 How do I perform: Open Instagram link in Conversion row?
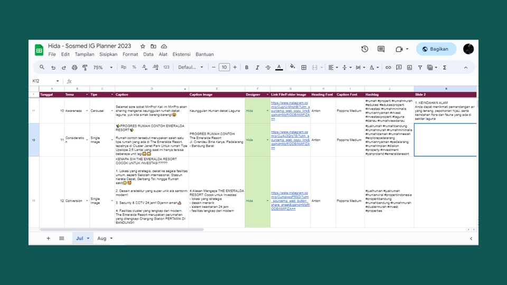point(290,201)
